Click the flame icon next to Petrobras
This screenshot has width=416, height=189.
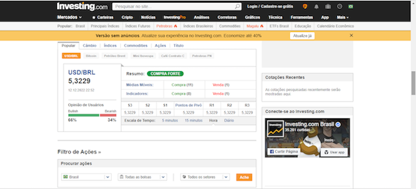click(175, 26)
